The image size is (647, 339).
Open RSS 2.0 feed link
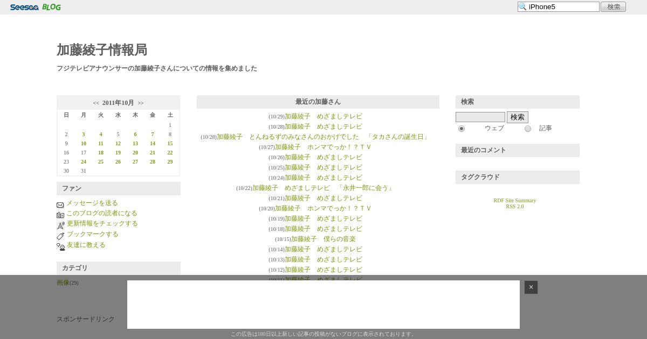(x=515, y=207)
